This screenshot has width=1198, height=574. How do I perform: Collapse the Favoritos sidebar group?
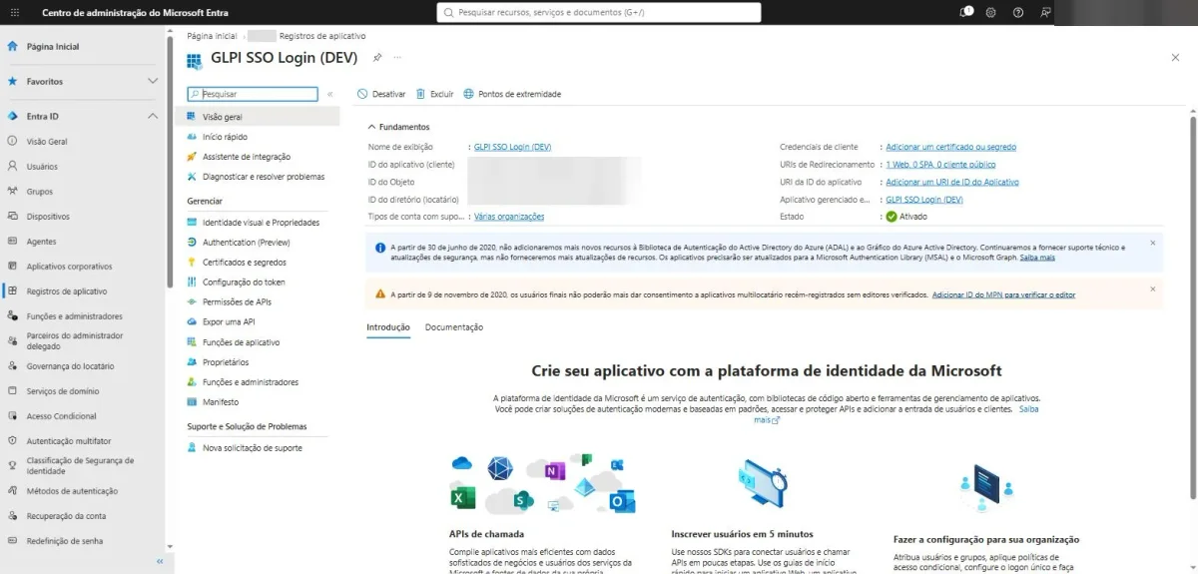coord(153,81)
